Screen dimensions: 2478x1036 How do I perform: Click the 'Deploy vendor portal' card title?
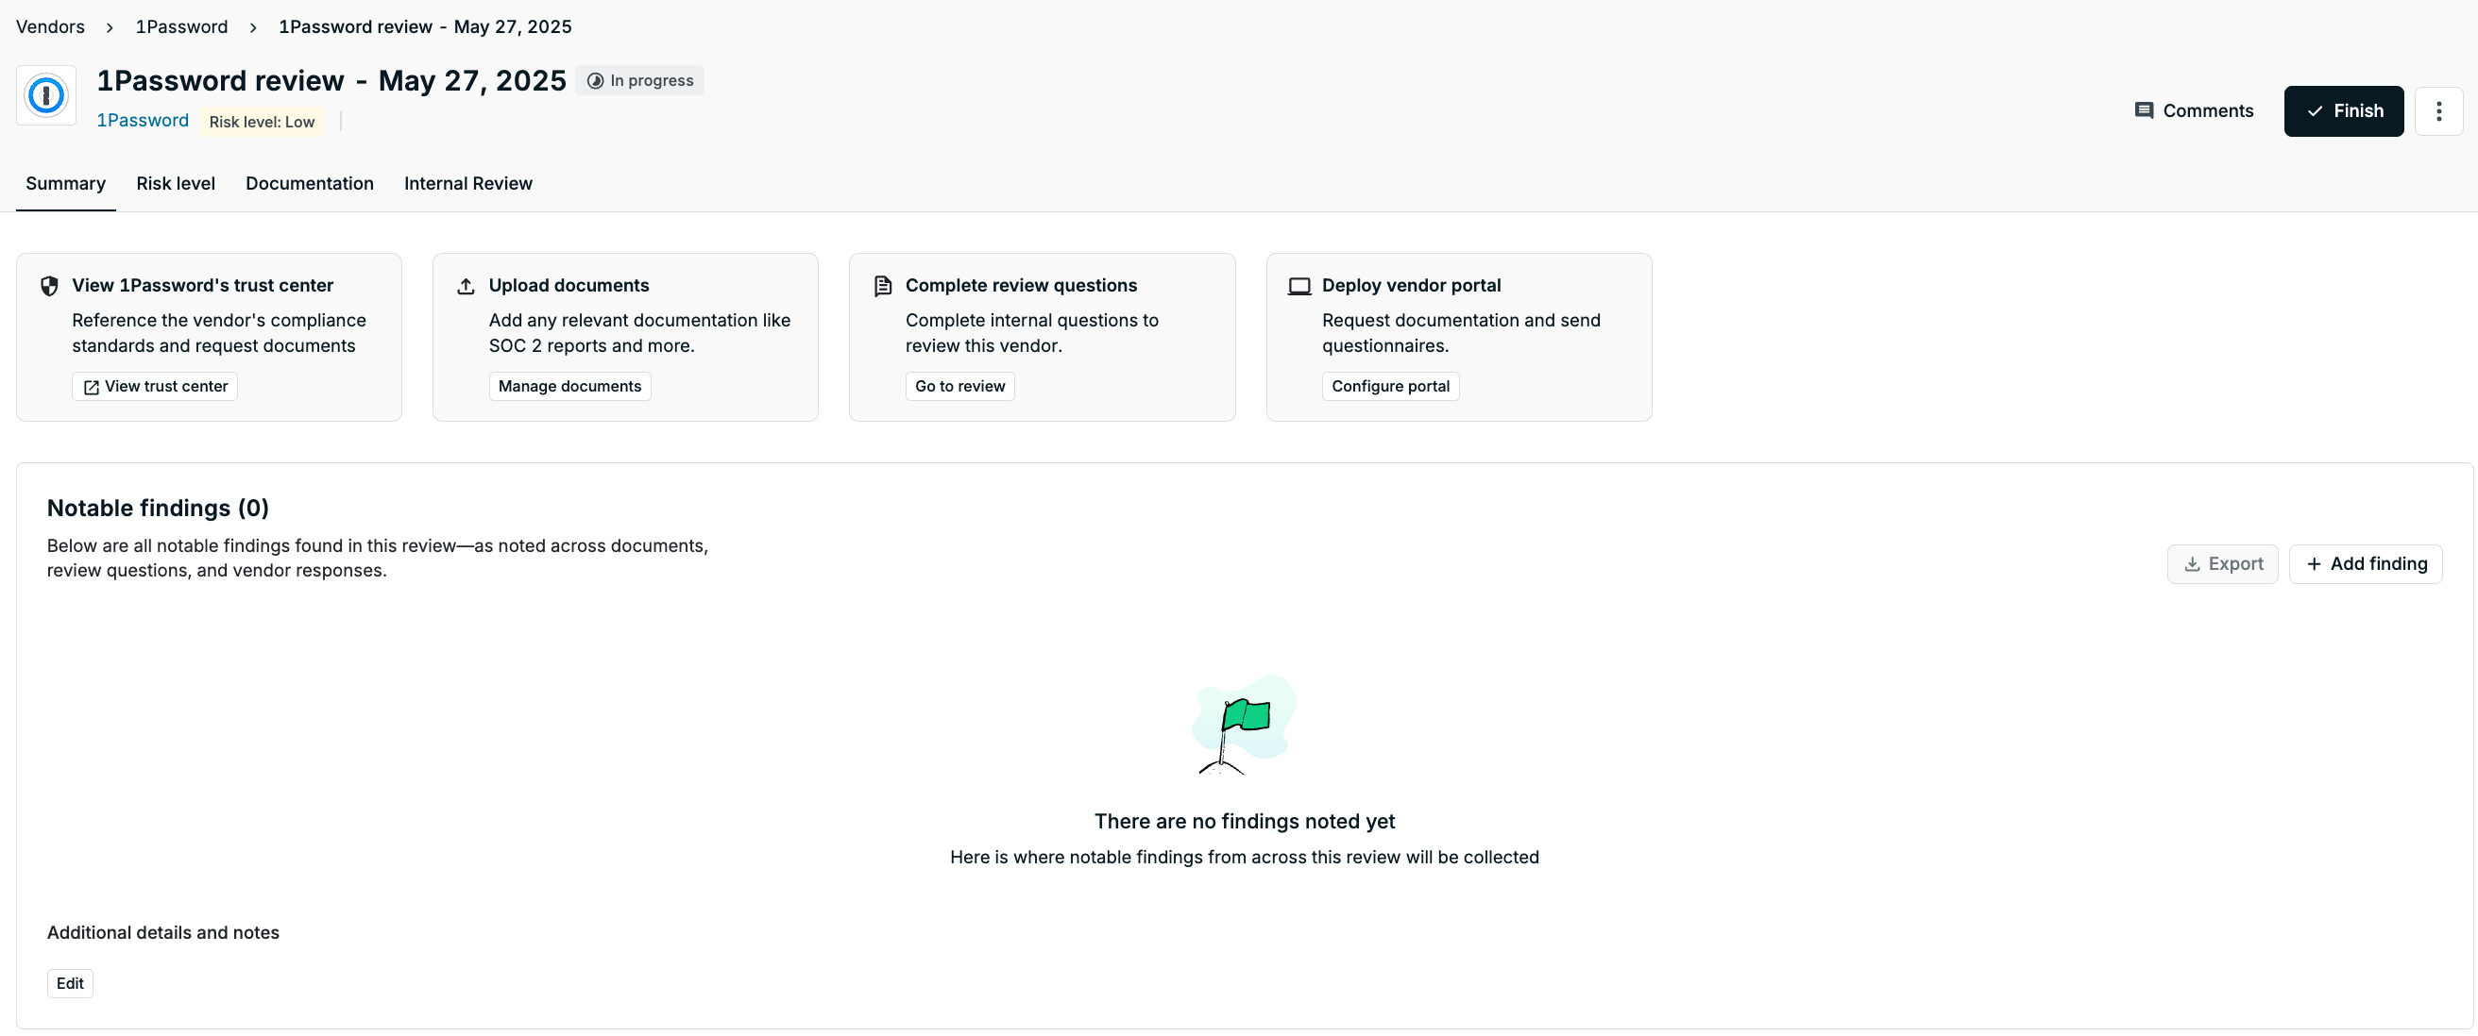[x=1411, y=286]
